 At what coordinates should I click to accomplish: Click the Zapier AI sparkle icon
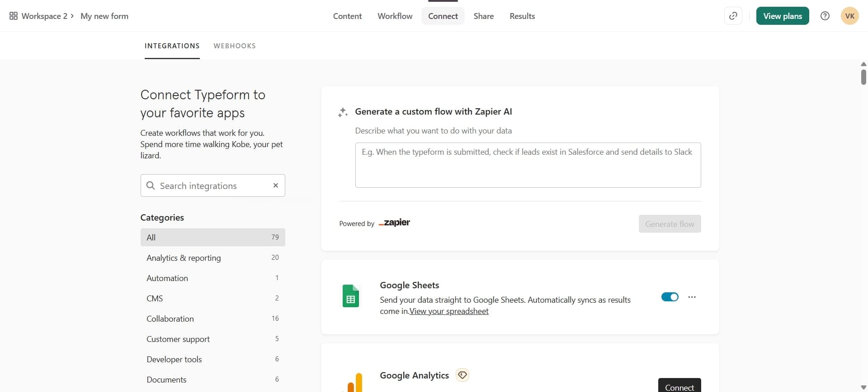(x=343, y=112)
